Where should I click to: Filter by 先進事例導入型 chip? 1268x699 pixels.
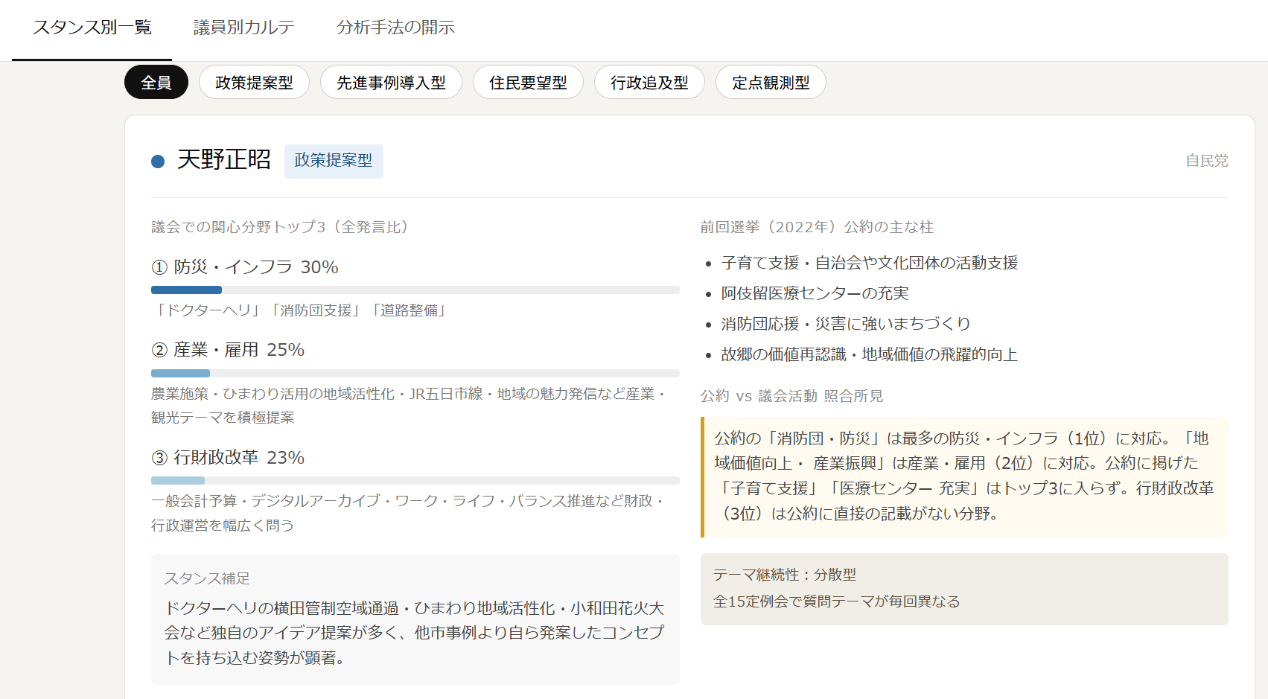pyautogui.click(x=391, y=83)
